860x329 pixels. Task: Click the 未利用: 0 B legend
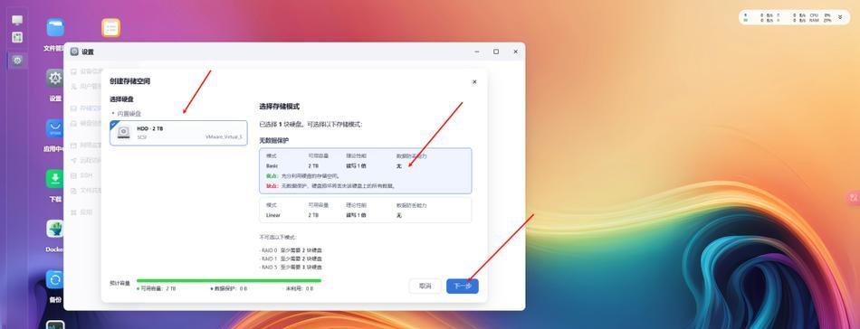tap(299, 288)
